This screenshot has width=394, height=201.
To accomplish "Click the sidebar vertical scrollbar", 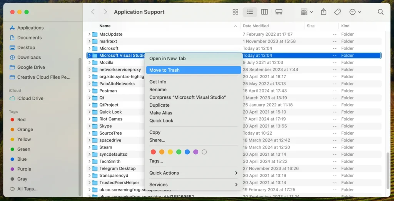I will pyautogui.click(x=80, y=127).
